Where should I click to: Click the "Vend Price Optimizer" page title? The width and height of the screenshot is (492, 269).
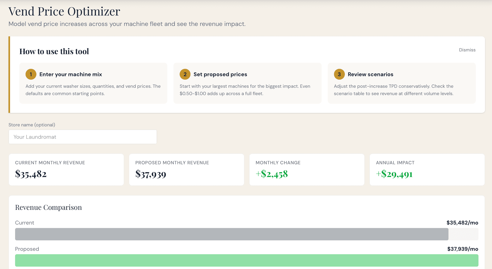pos(64,11)
